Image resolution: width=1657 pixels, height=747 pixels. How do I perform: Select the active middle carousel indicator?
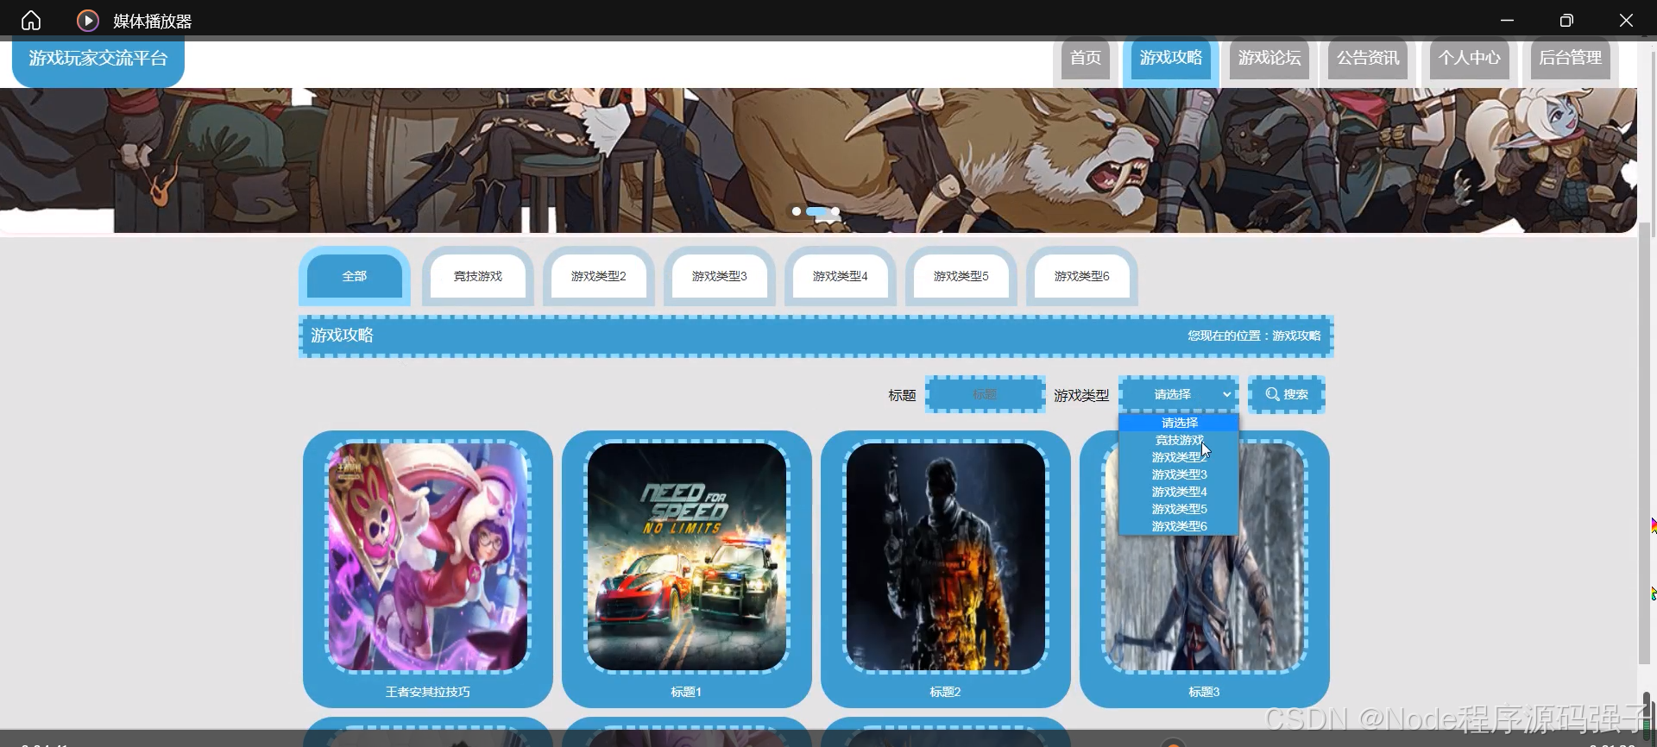coord(816,211)
